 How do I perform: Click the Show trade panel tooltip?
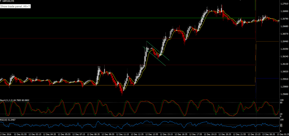(x=16, y=6)
